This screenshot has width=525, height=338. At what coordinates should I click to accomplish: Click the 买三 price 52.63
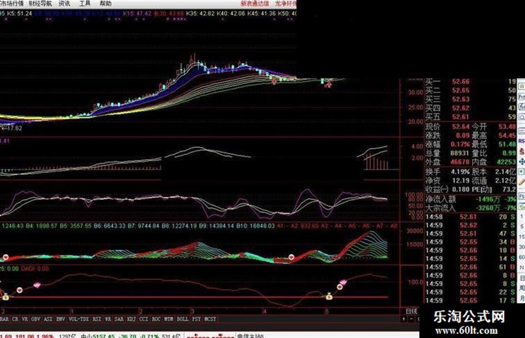[461, 99]
